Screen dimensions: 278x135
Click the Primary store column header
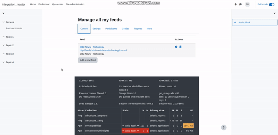pyautogui.click(x=157, y=110)
